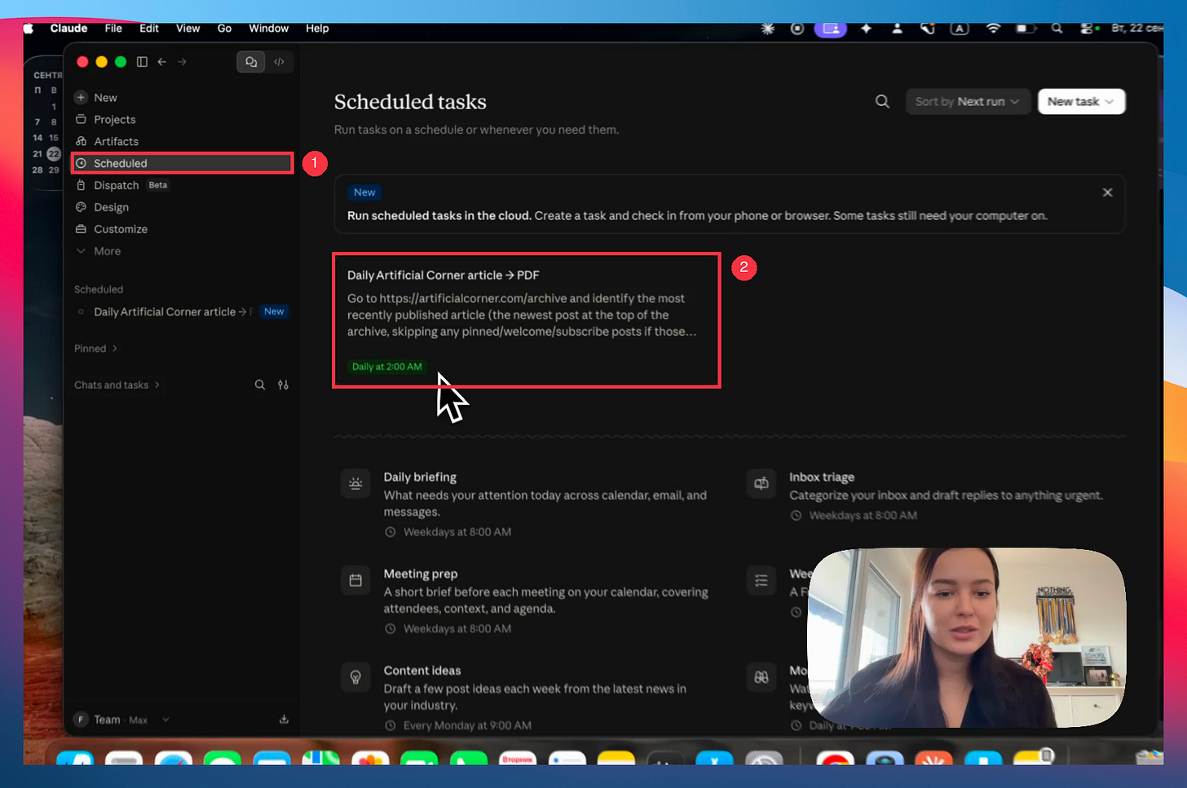Open the Sort by Next run dropdown
This screenshot has height=788, width=1187.
coord(968,102)
